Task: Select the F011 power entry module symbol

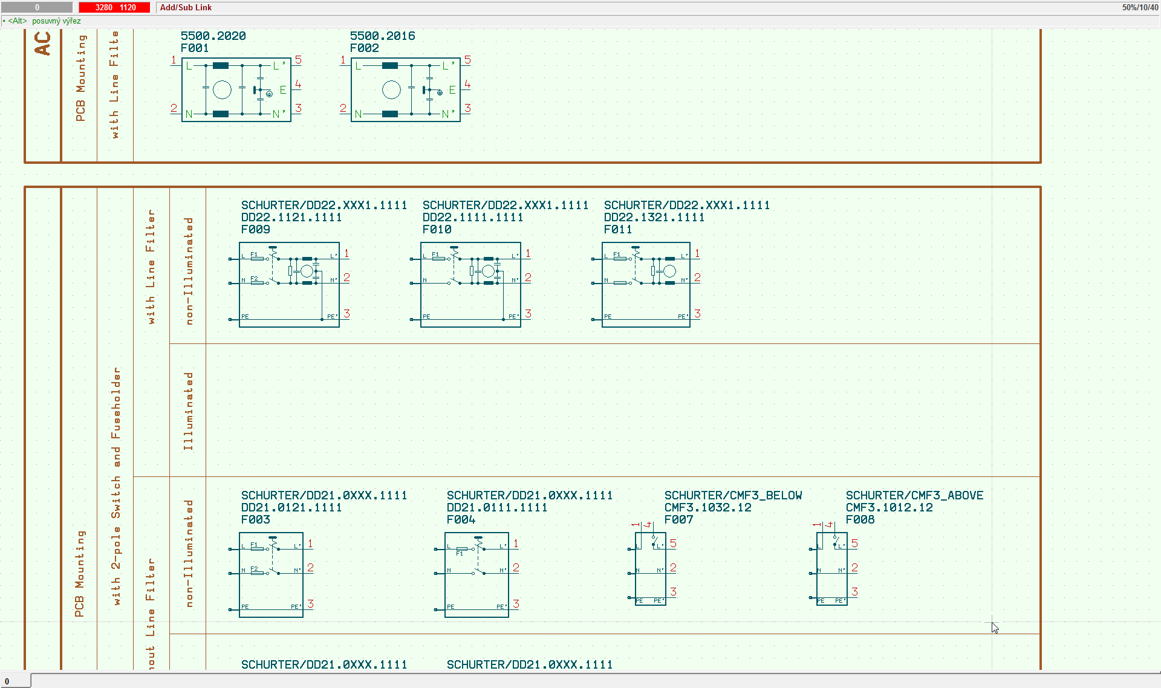Action: point(646,285)
